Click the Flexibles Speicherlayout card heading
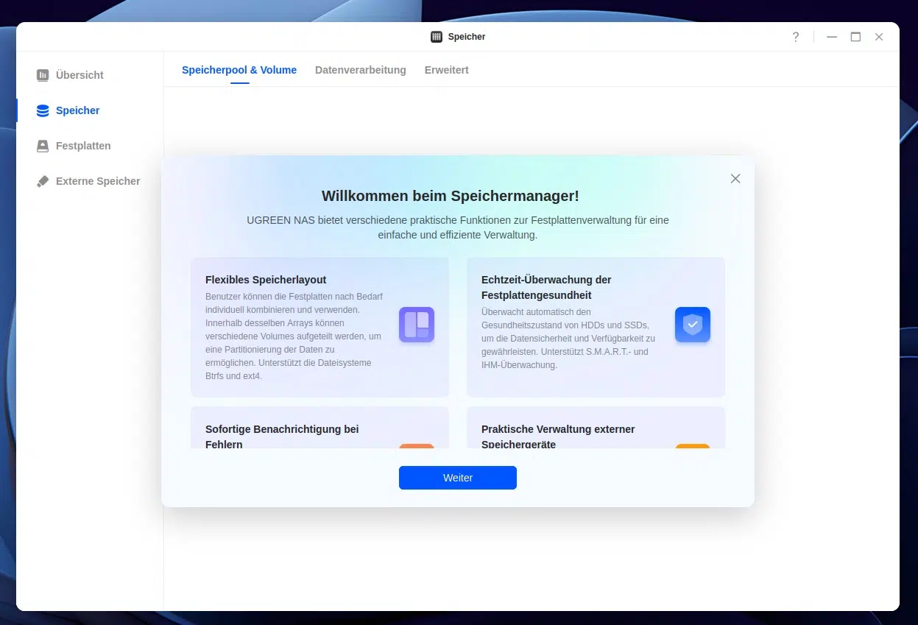 pyautogui.click(x=266, y=280)
